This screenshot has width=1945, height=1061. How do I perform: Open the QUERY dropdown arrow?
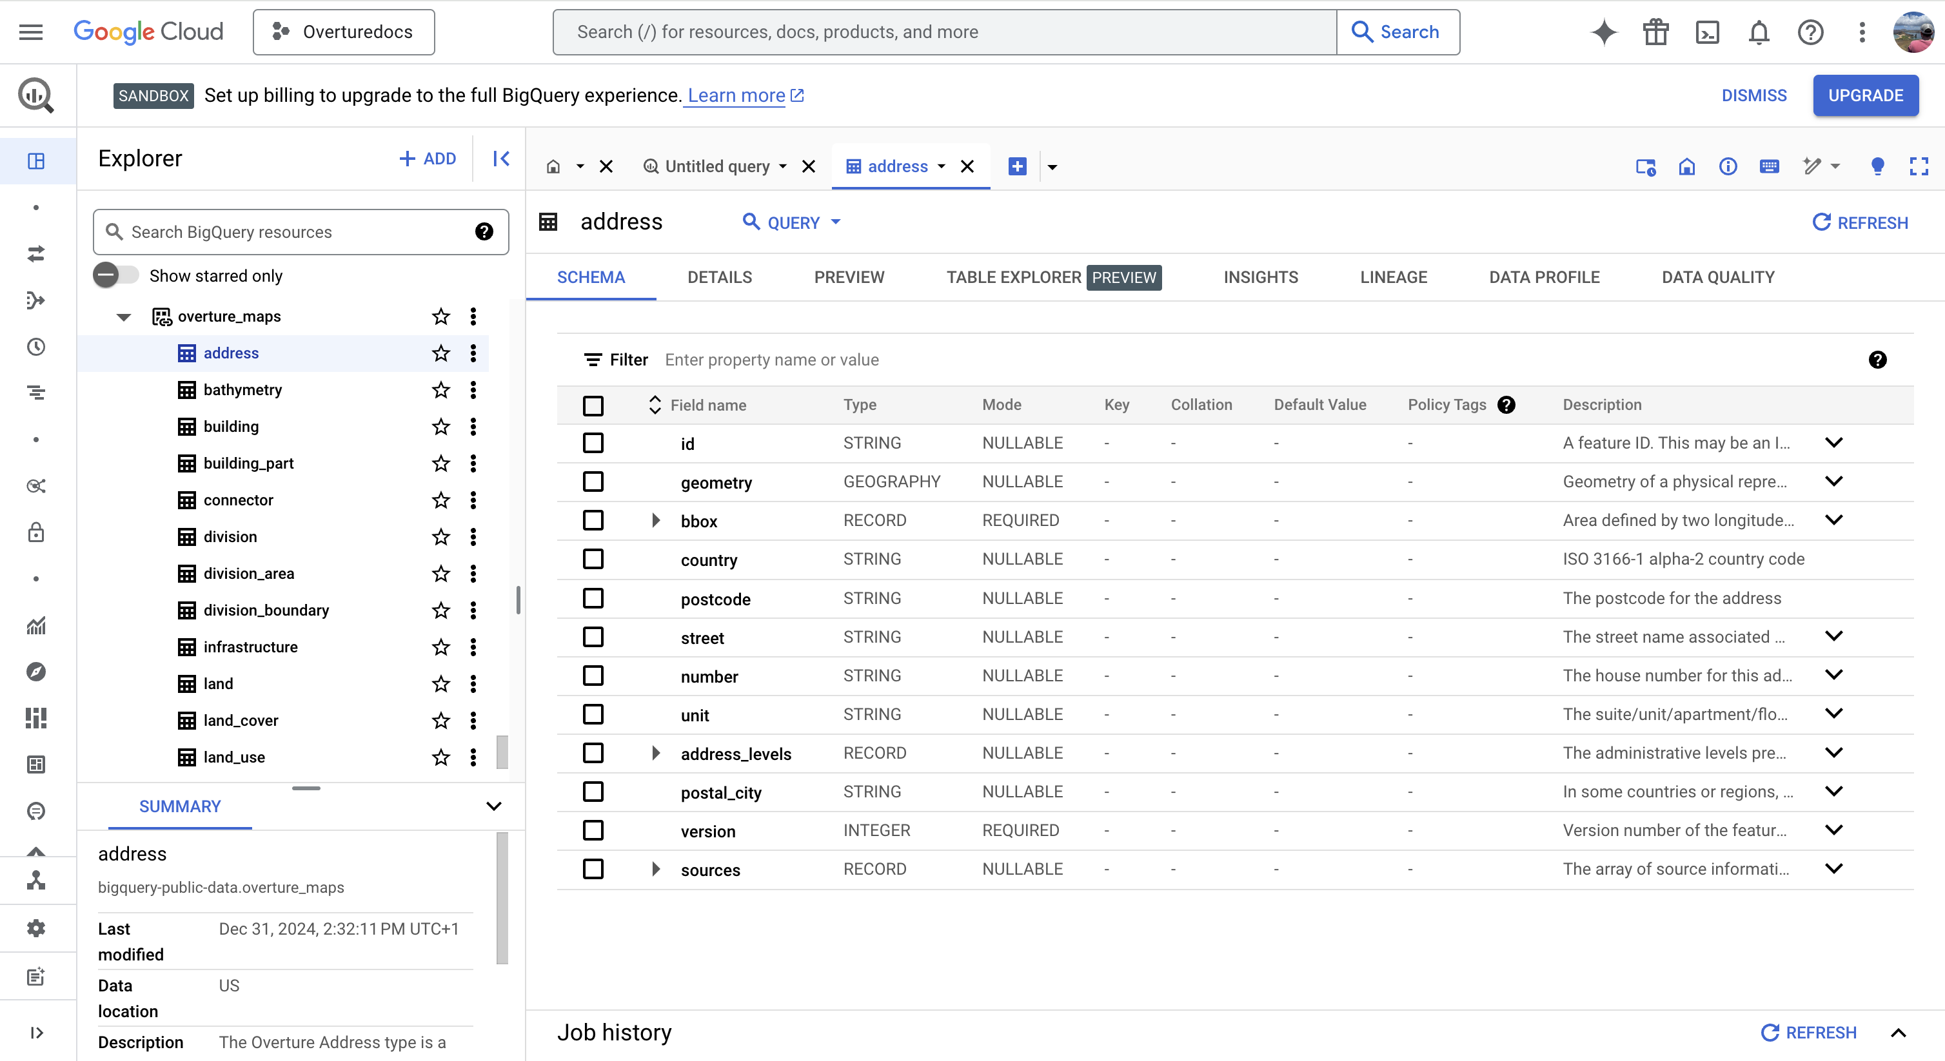[836, 222]
